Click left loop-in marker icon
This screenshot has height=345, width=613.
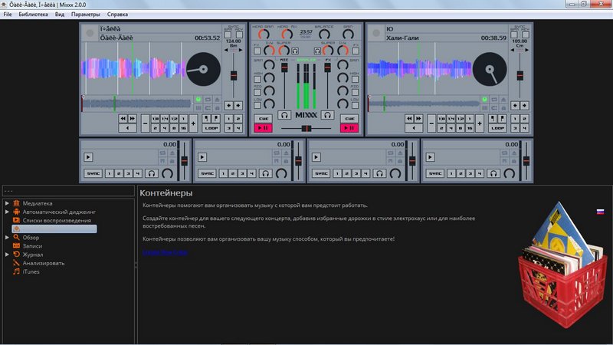coord(206,119)
